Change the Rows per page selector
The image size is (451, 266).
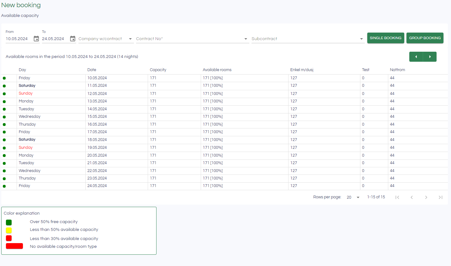pos(353,197)
